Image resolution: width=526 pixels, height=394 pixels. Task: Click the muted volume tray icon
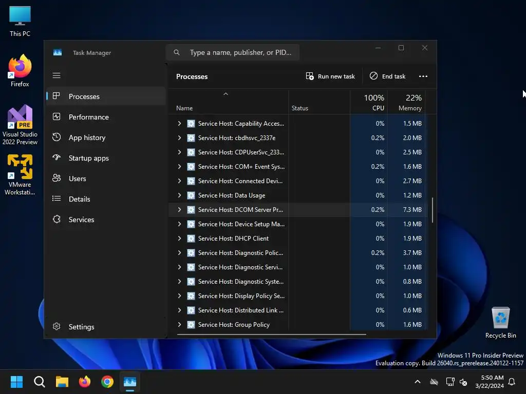click(x=463, y=382)
